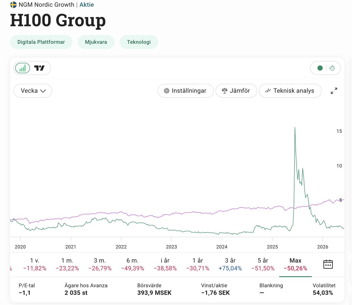Click the Blankning label
The image size is (352, 305).
271,285
